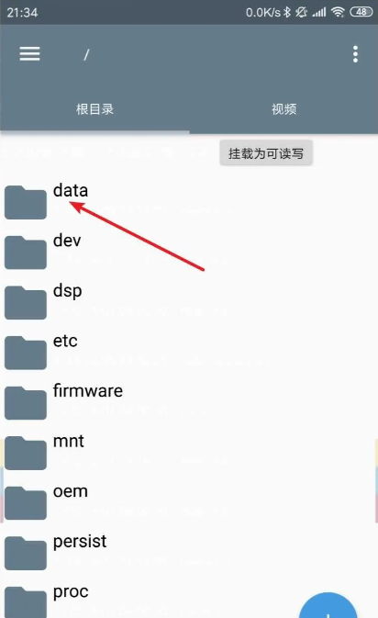Switch to the 根目录 tab

click(x=94, y=109)
